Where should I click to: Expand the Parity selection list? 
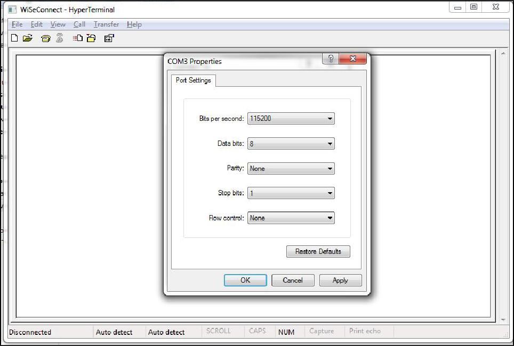point(330,168)
